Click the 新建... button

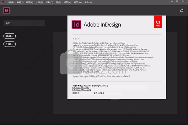pyautogui.click(x=10, y=36)
